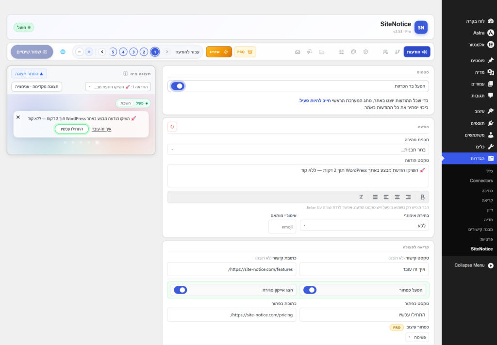
Task: Clear text formatting icon
Action: coord(361,197)
